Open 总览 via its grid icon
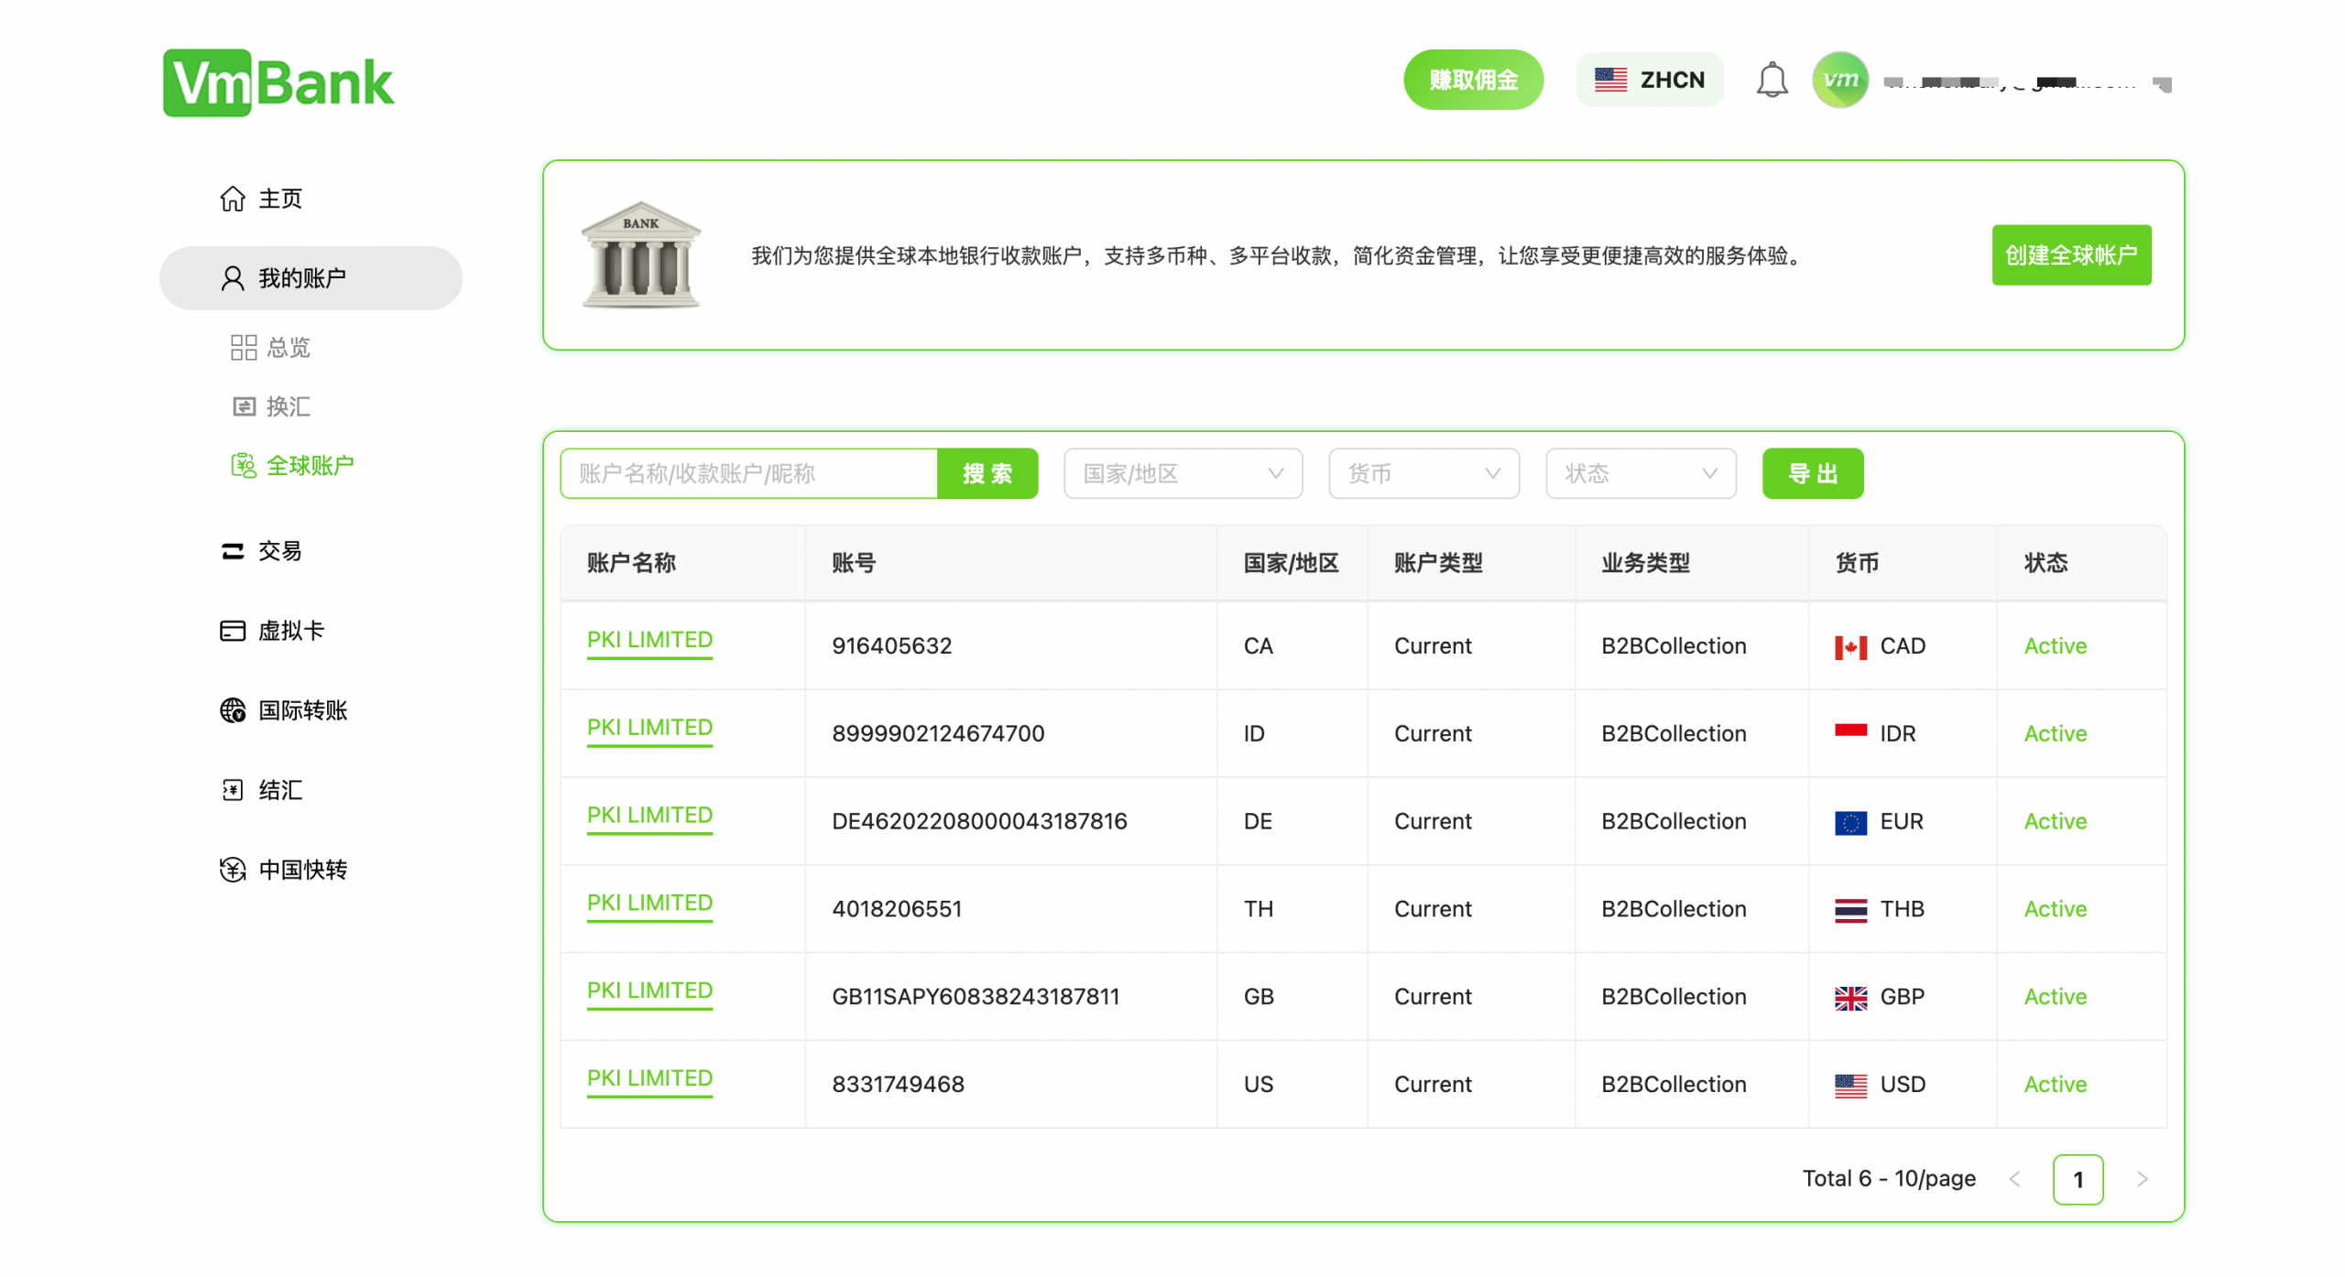Screen dimensions: 2345x1277 click(242, 347)
